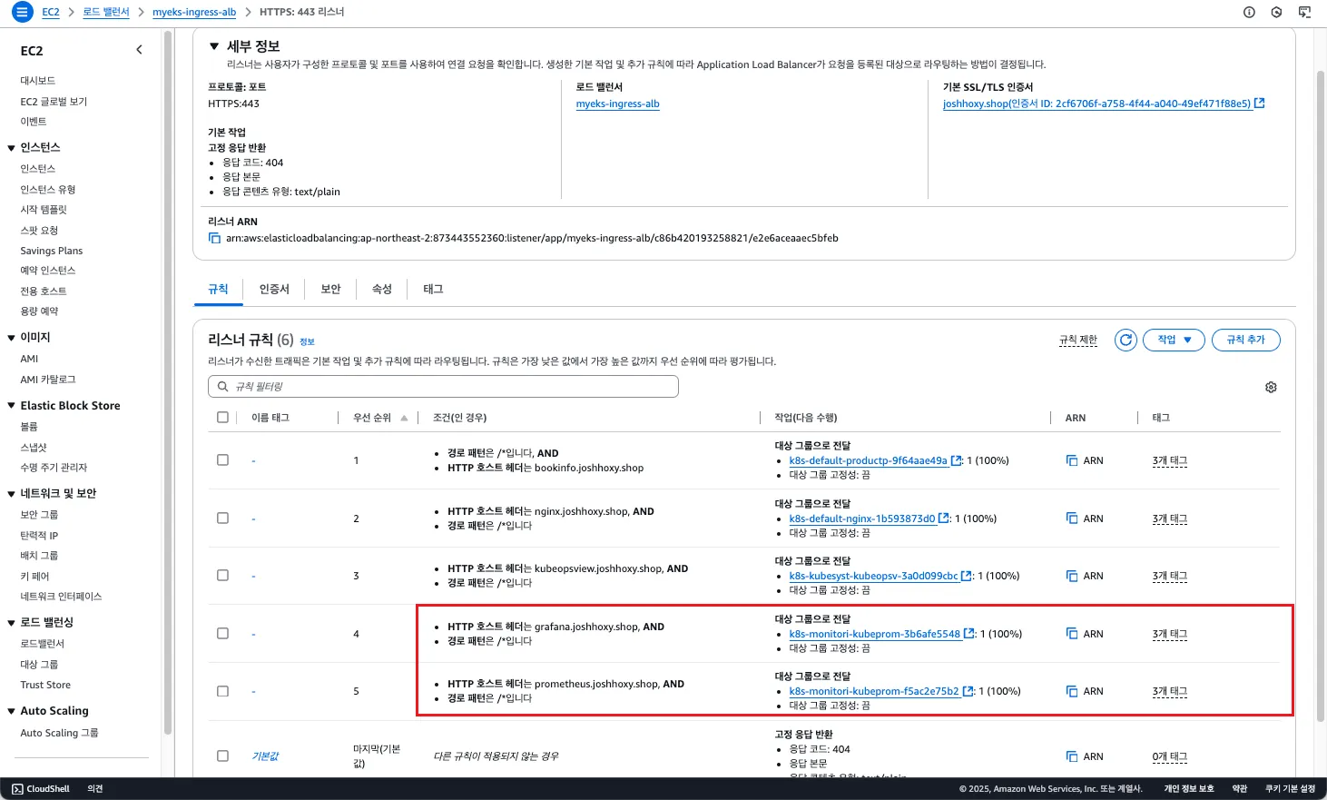Image resolution: width=1327 pixels, height=800 pixels.
Task: Open the external link icon beside k8s-default-nginx target group
Action: (943, 519)
